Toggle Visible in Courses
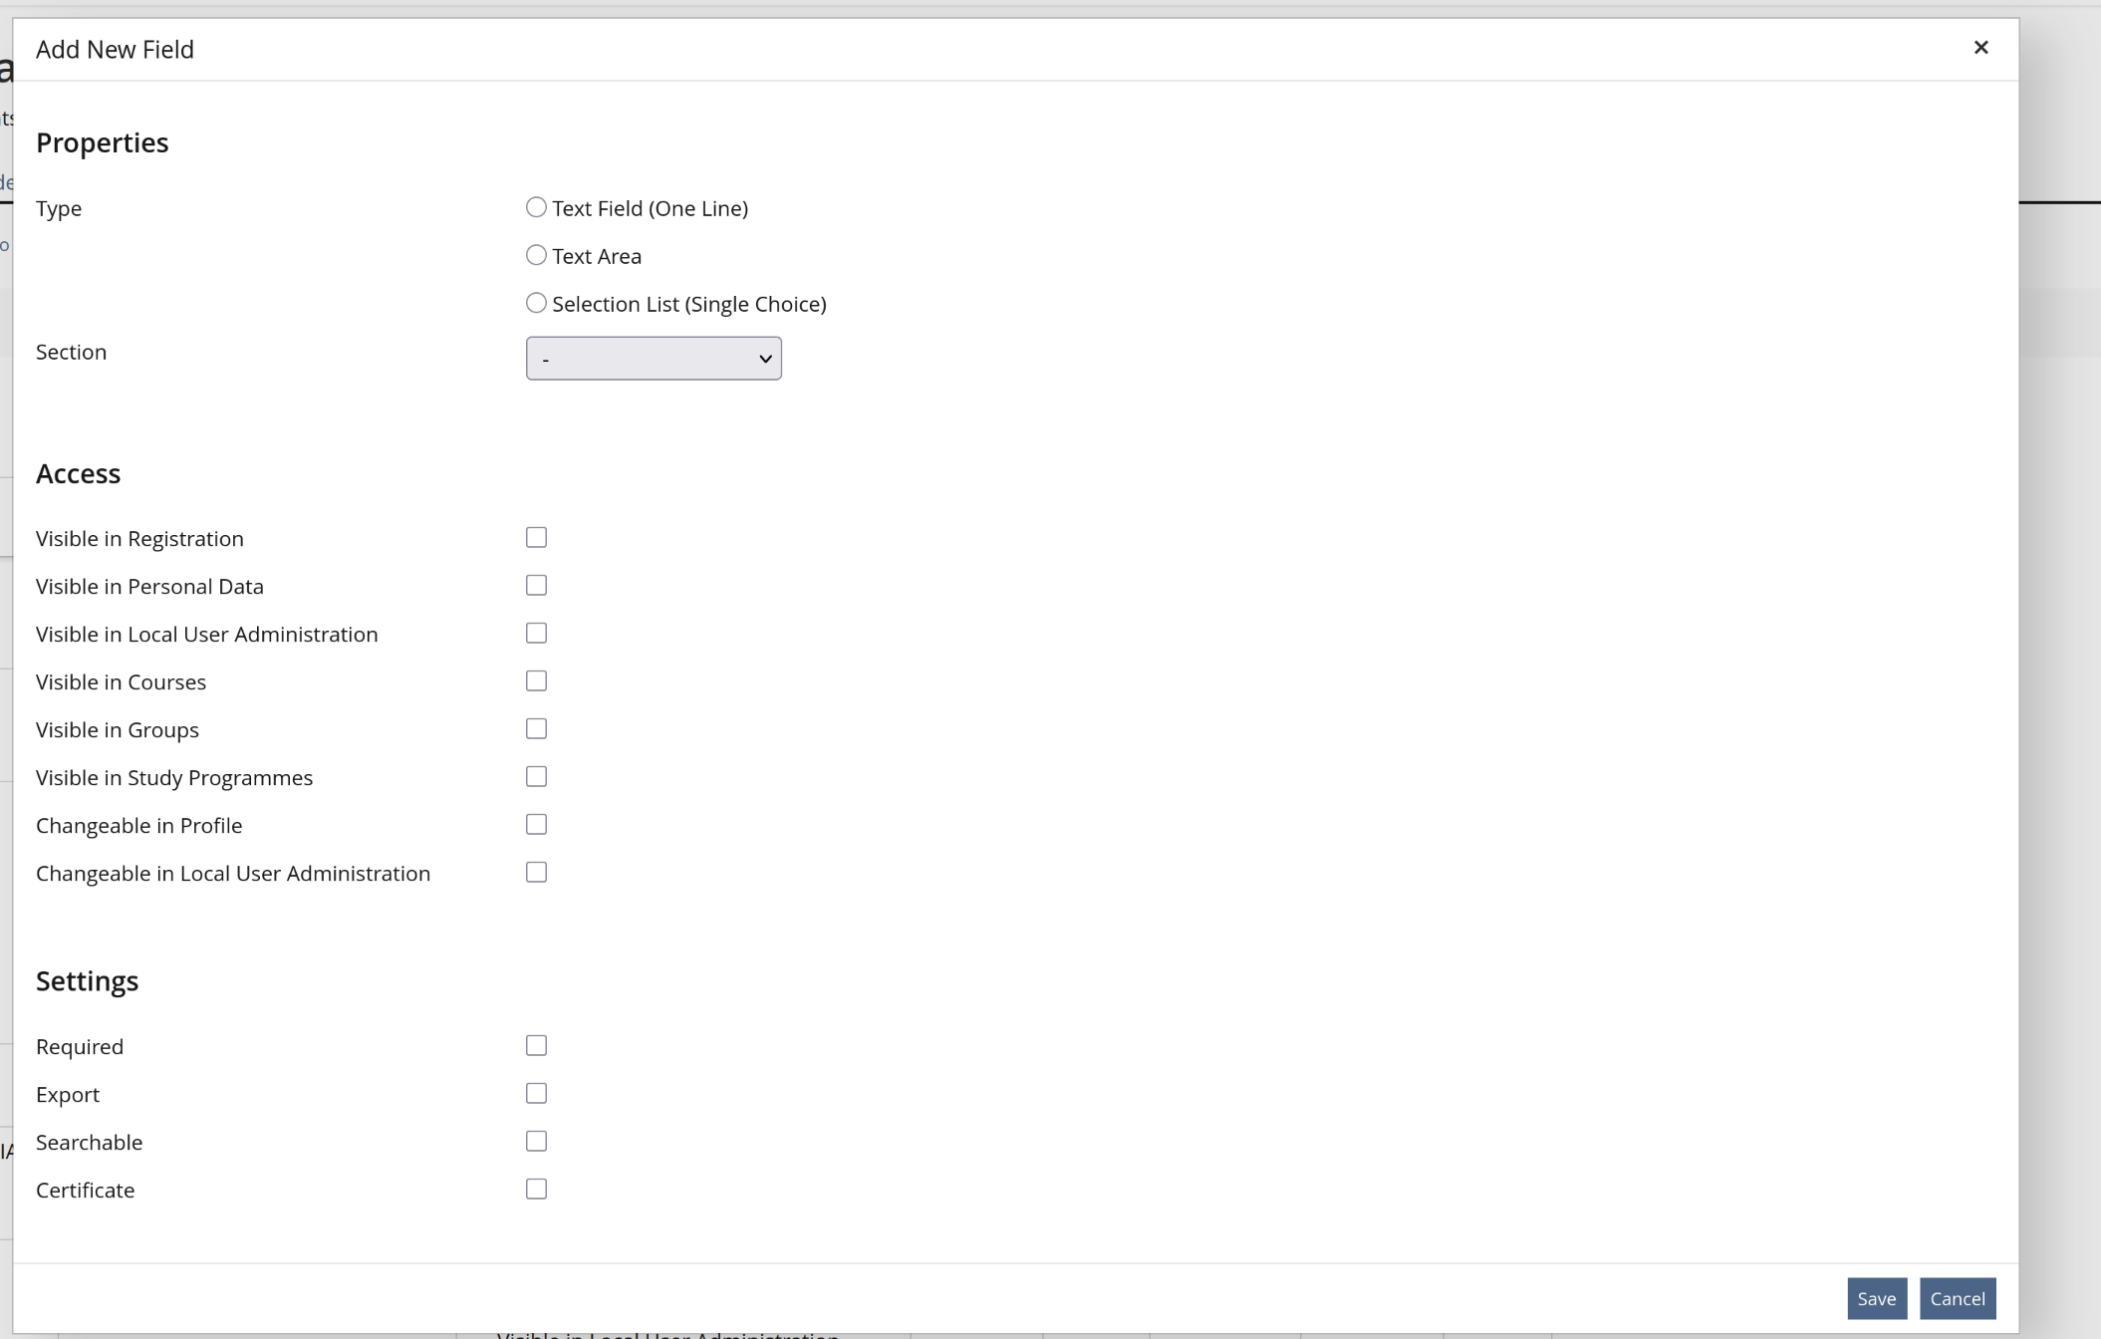Image resolution: width=2101 pixels, height=1339 pixels. coord(535,680)
